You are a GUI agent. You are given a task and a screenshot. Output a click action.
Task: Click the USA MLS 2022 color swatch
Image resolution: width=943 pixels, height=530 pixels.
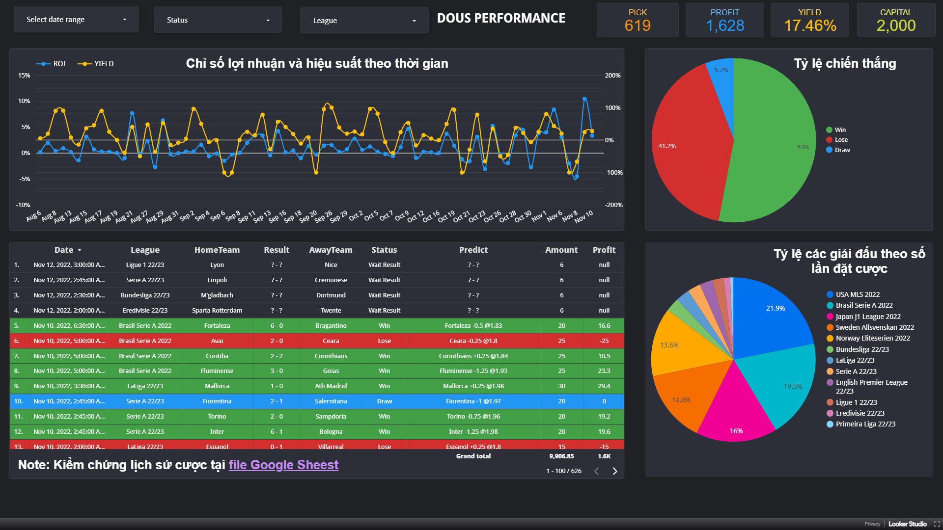(830, 294)
